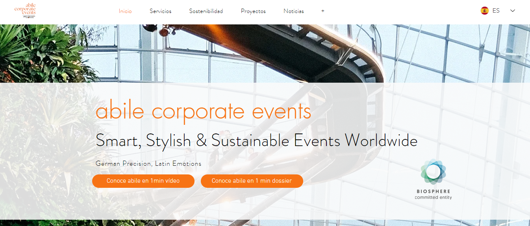
Task: Navigate to Proyectos
Action: point(253,11)
